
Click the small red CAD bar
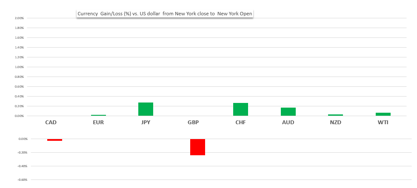[x=54, y=140]
